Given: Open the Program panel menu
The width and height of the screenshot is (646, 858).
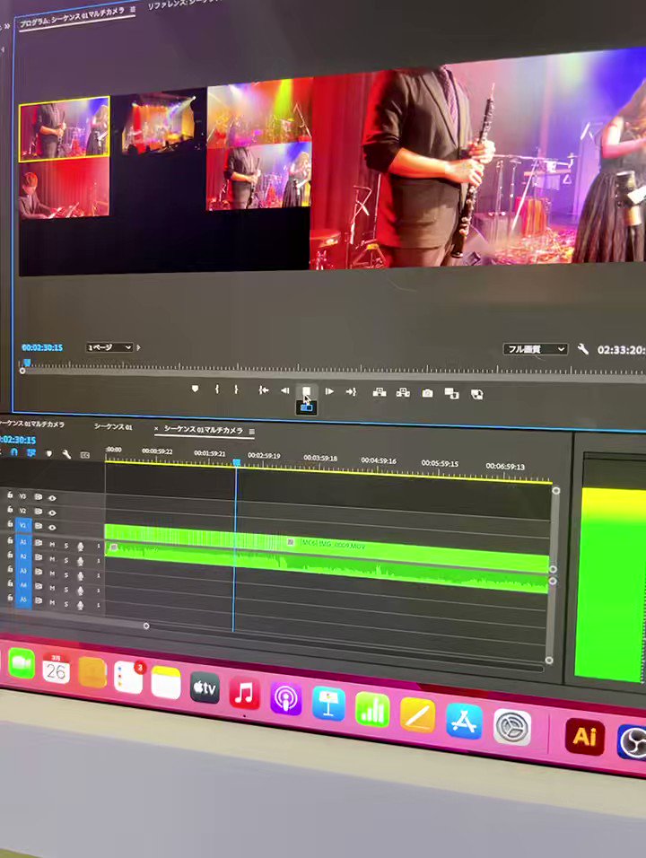Looking at the screenshot, I should pos(133,9).
